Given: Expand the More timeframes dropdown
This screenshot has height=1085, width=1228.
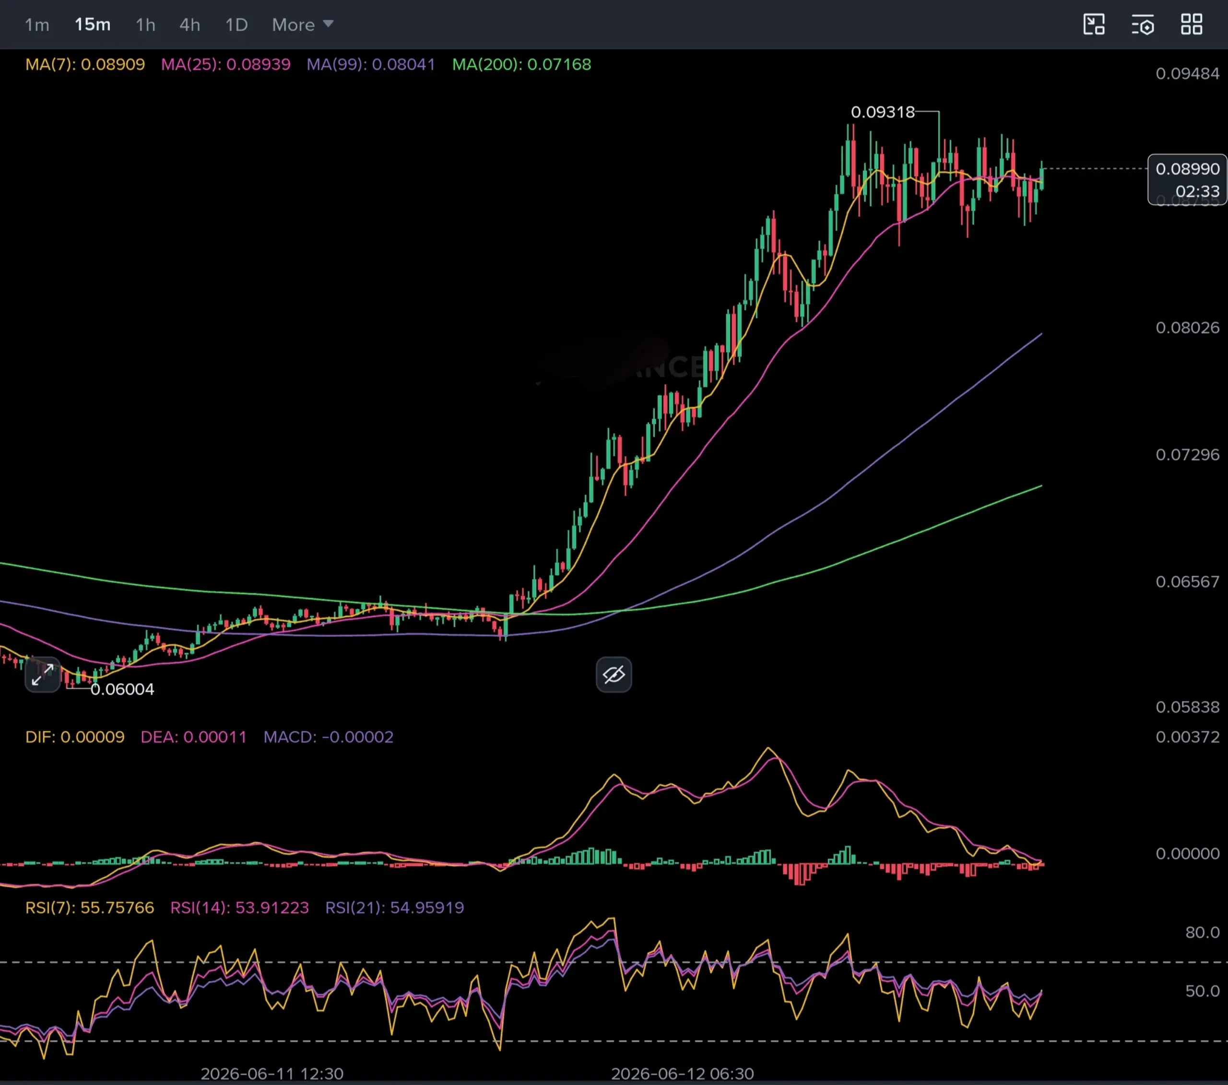Looking at the screenshot, I should 302,24.
